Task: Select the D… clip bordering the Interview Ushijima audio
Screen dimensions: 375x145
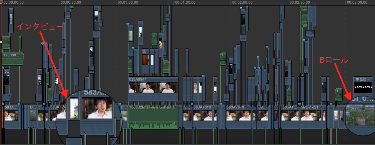Action: [124, 116]
